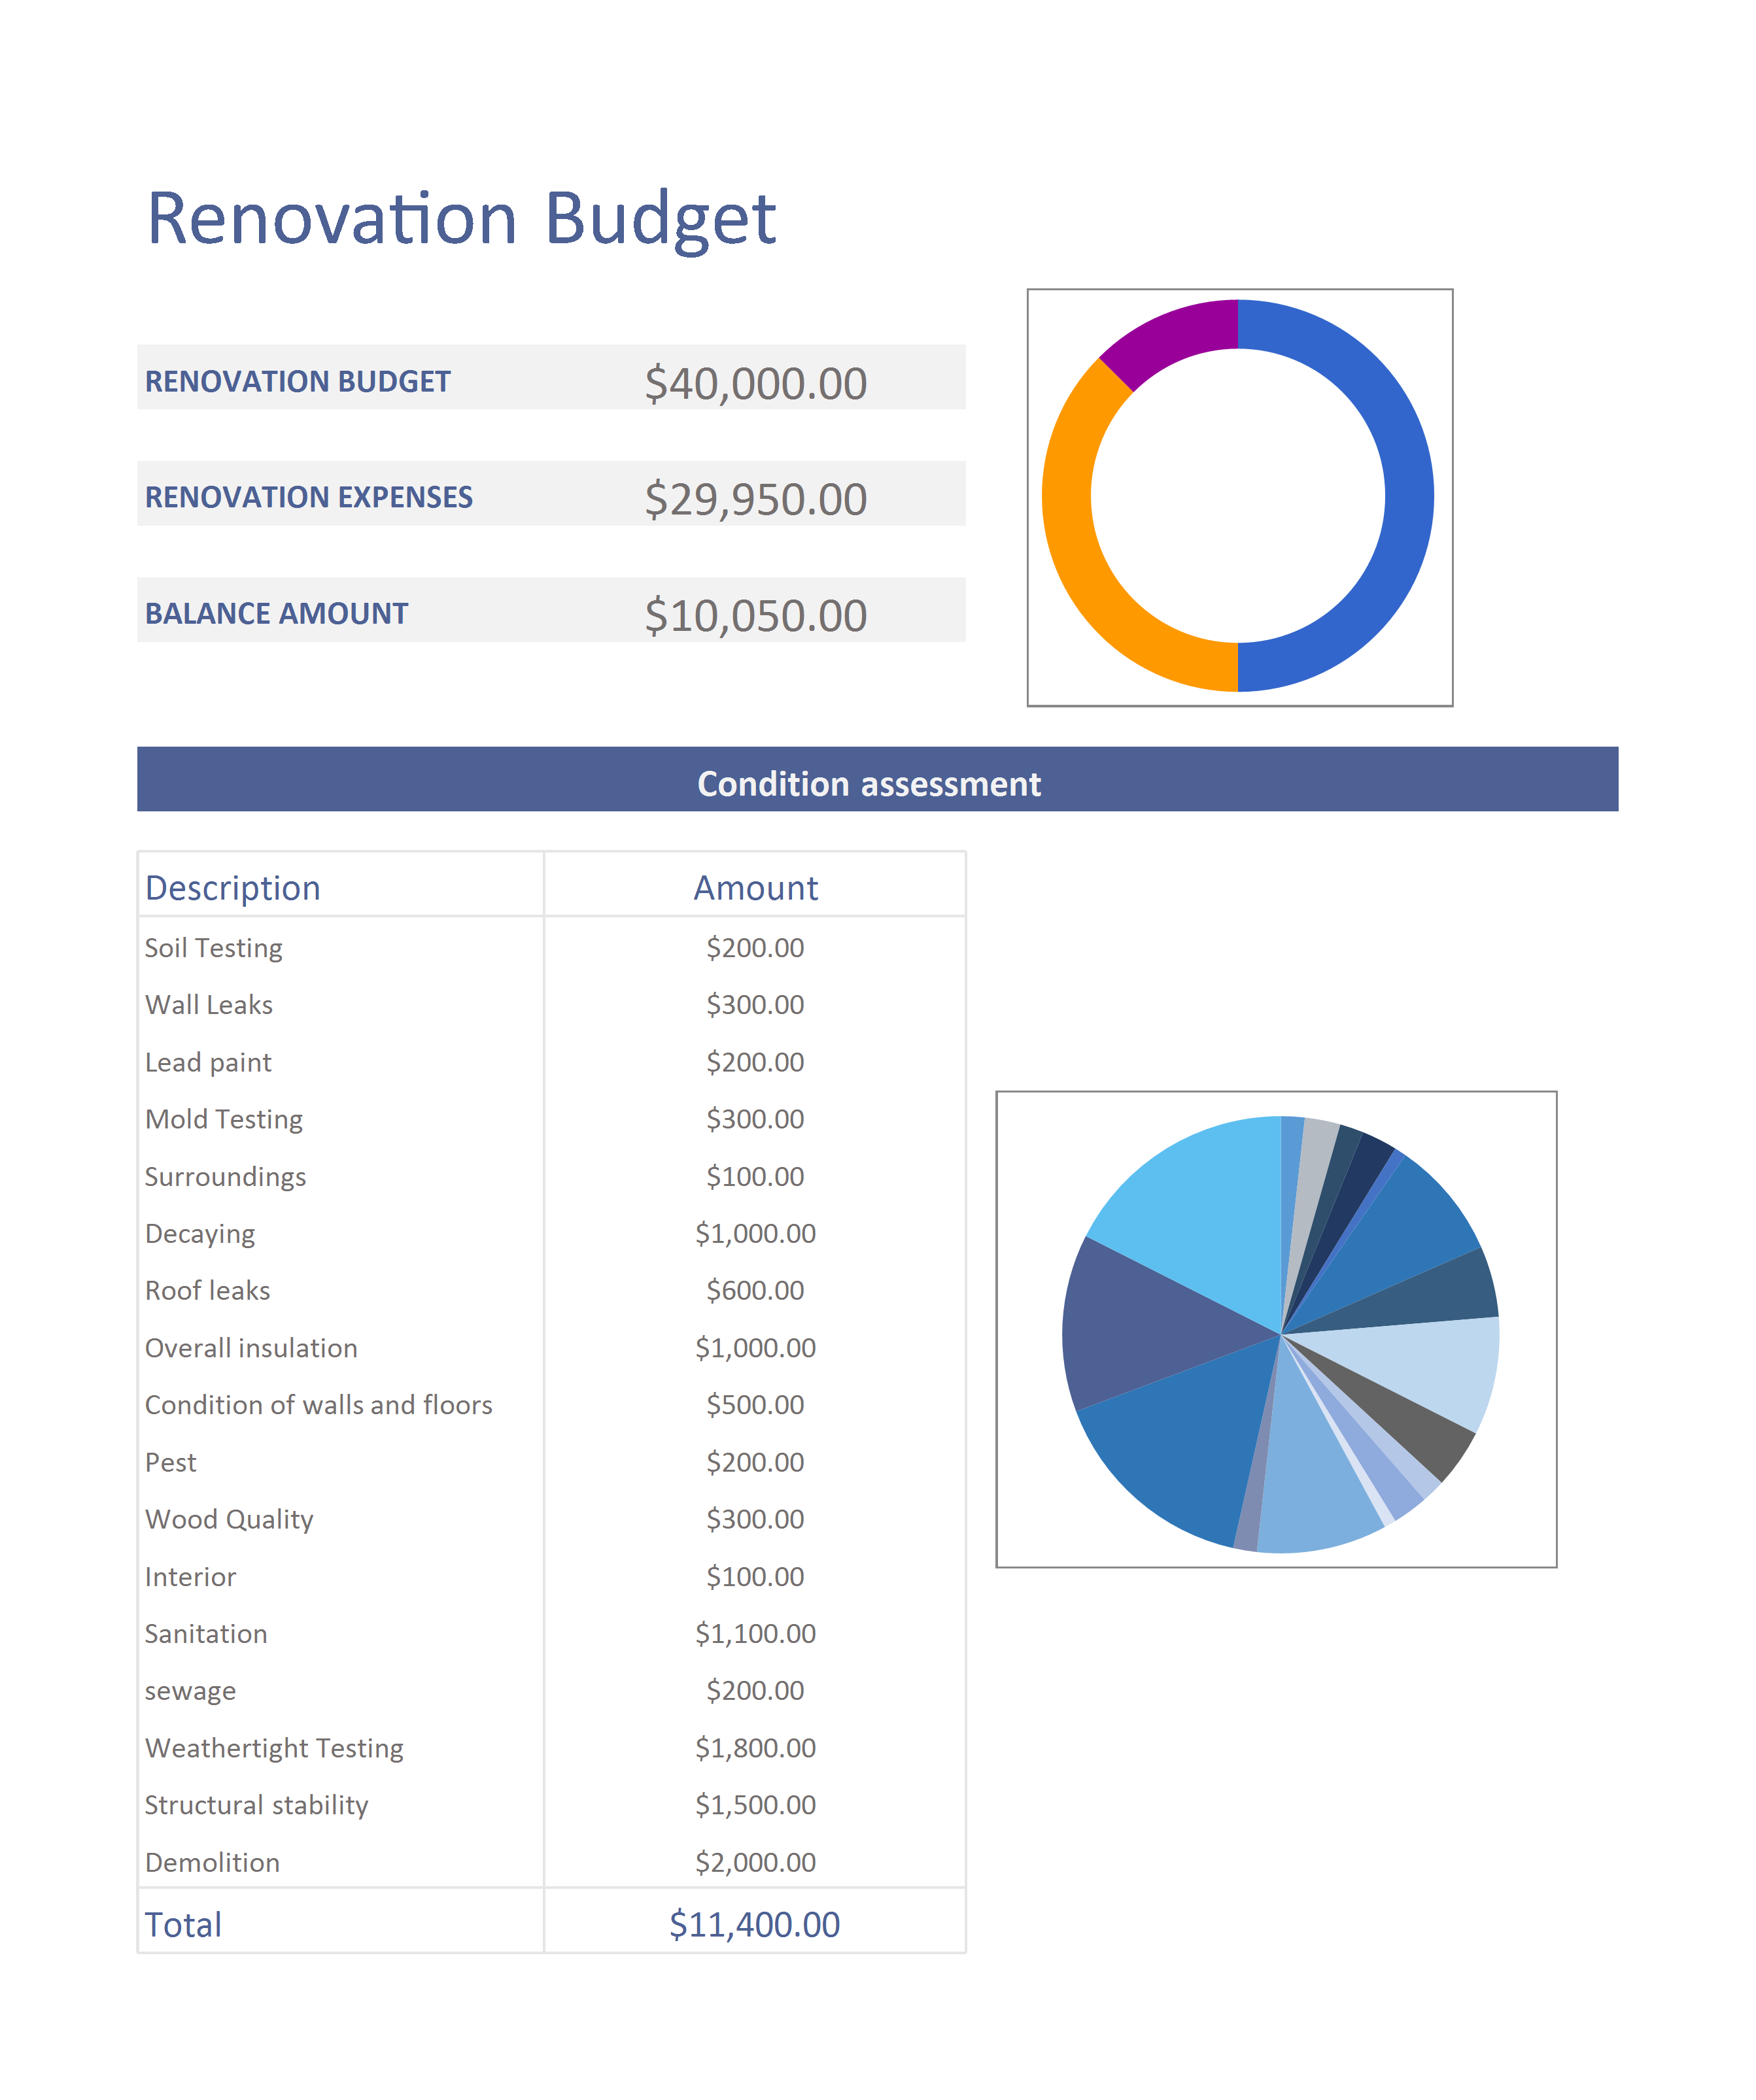
Task: Click the $1,100.00 Sanitation amount
Action: point(755,1634)
